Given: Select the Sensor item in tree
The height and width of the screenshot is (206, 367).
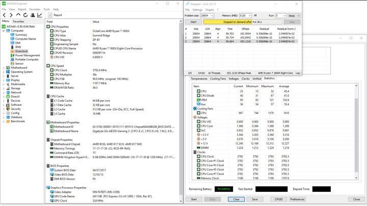Looking at the screenshot, I should 19,64.
